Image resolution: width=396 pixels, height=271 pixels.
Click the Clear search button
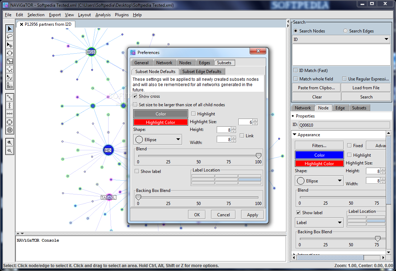coord(317,97)
